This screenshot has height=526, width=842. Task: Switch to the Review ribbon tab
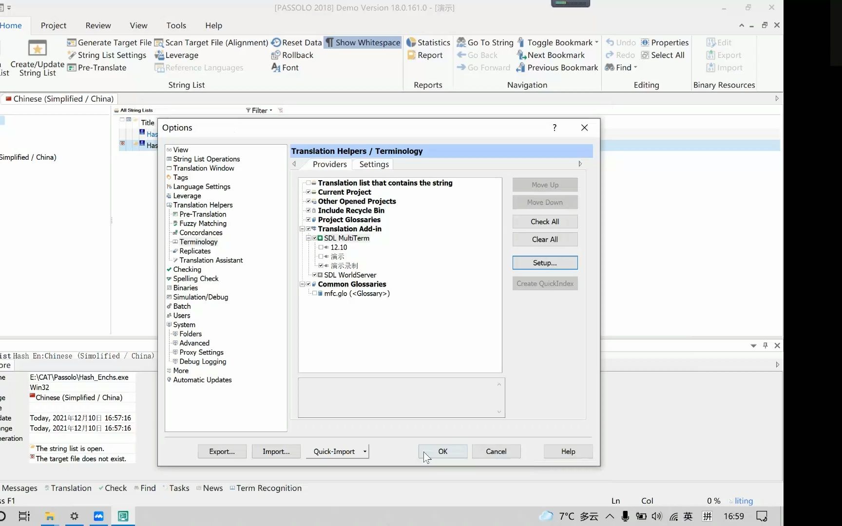click(98, 25)
